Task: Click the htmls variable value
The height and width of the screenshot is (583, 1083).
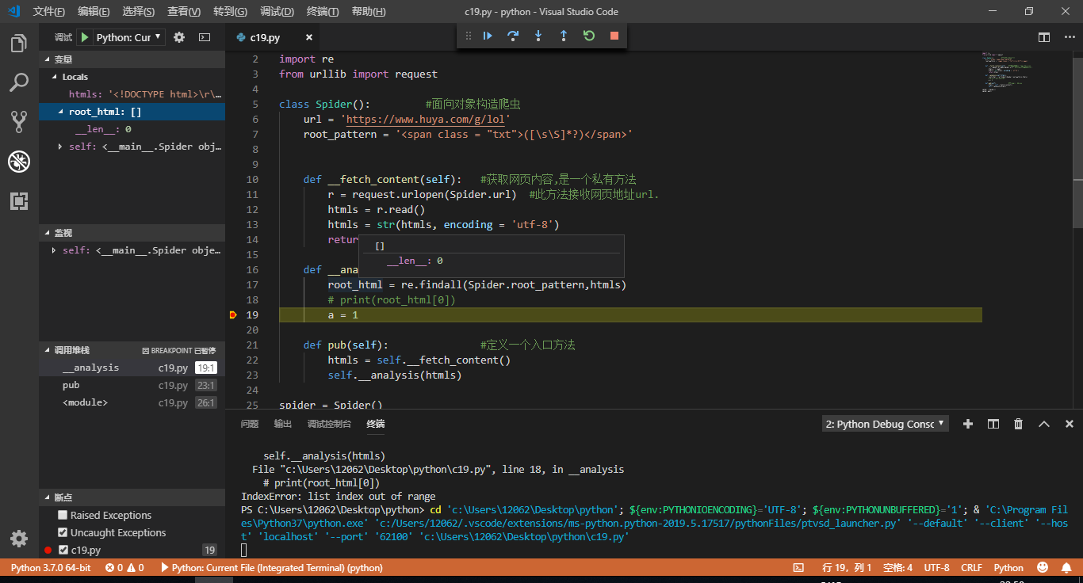Action: (x=165, y=94)
